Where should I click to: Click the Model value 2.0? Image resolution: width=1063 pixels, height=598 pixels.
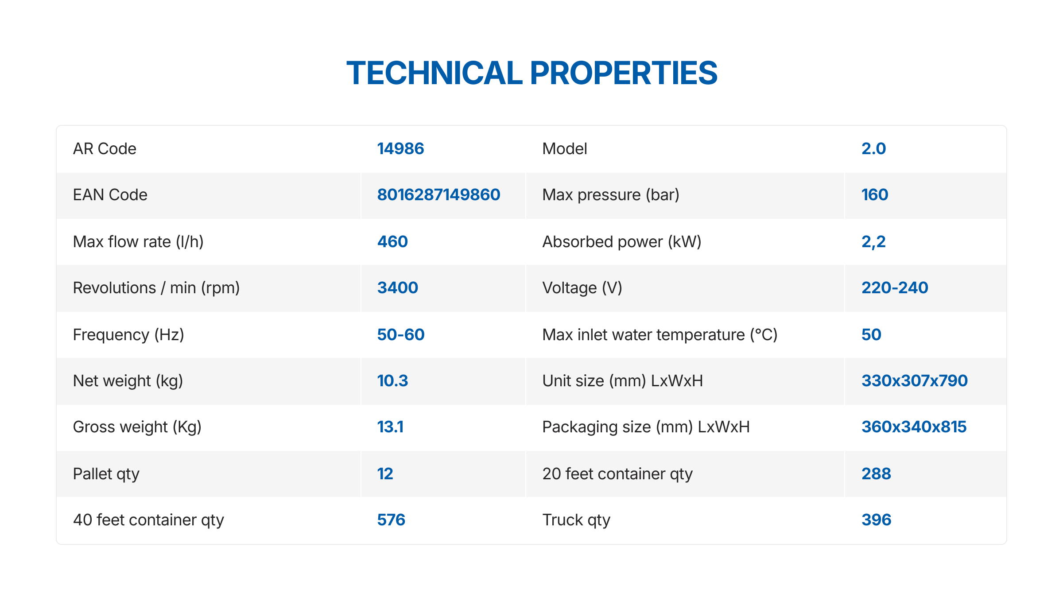(x=873, y=149)
